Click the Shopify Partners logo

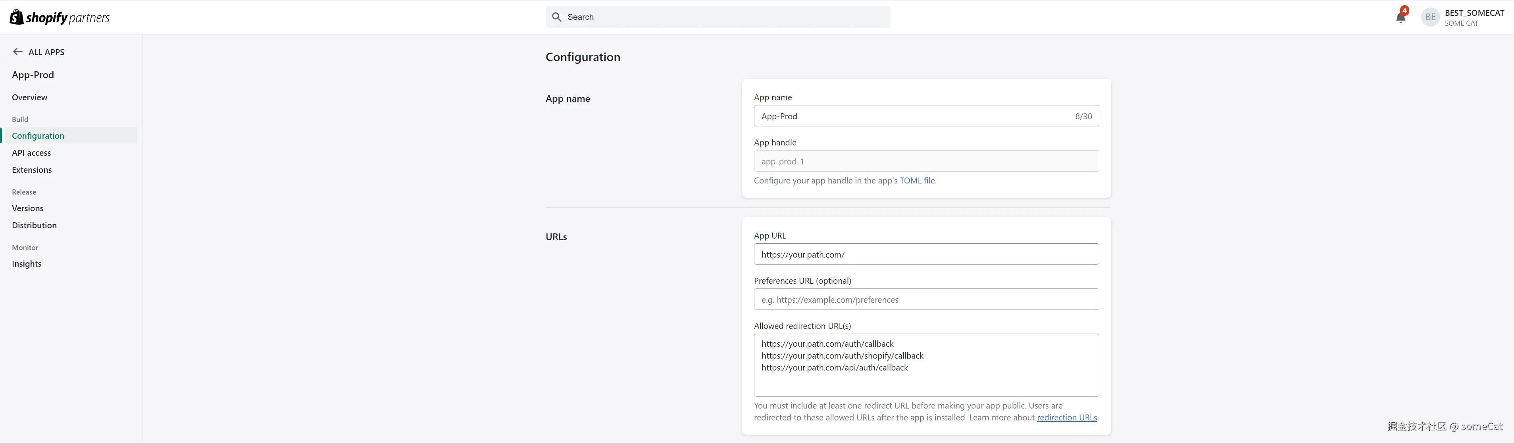pyautogui.click(x=60, y=17)
